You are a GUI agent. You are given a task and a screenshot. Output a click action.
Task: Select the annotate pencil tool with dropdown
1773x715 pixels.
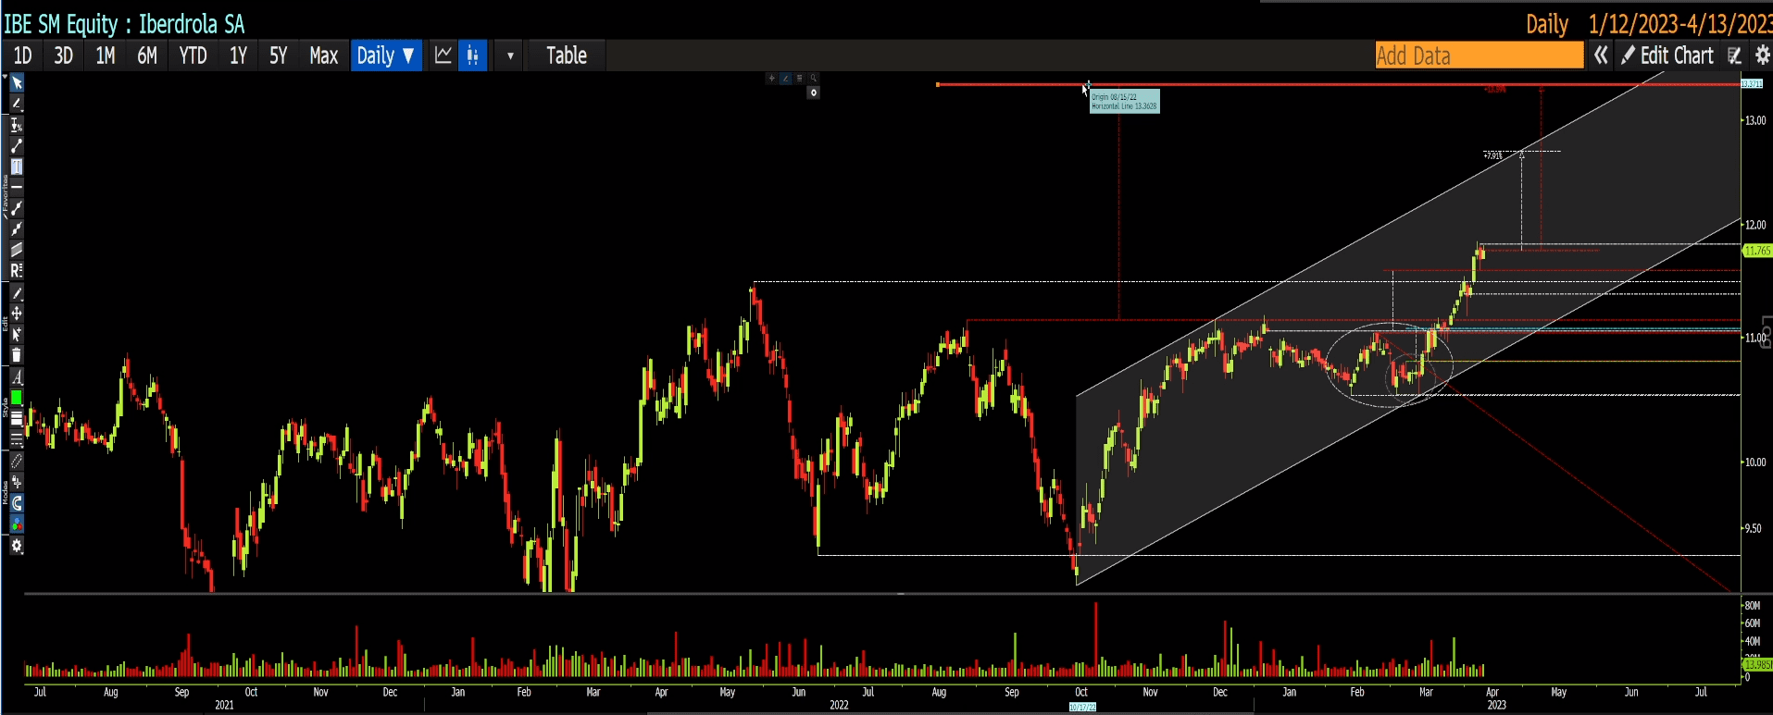[x=17, y=105]
